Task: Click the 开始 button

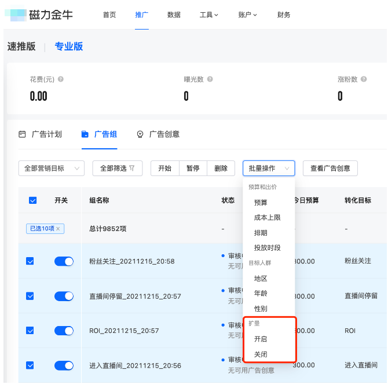Action: pos(165,169)
